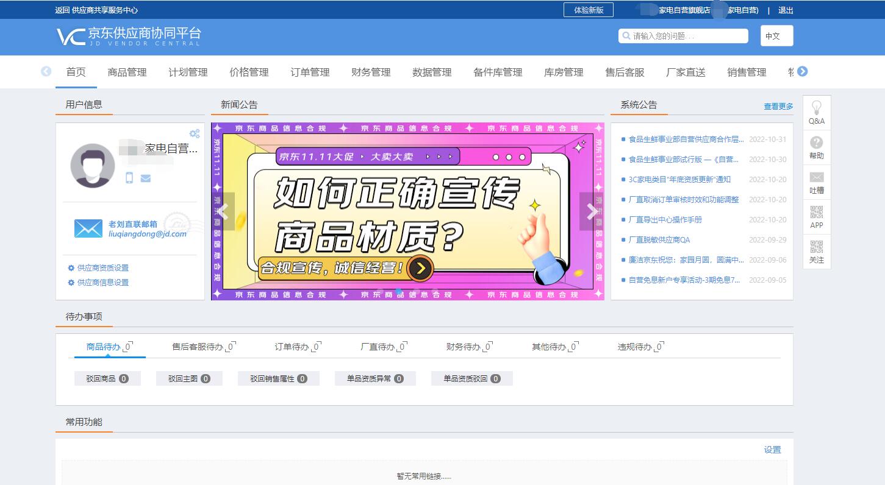Open 查看更多 for system announcements
885x485 pixels.
tap(777, 105)
